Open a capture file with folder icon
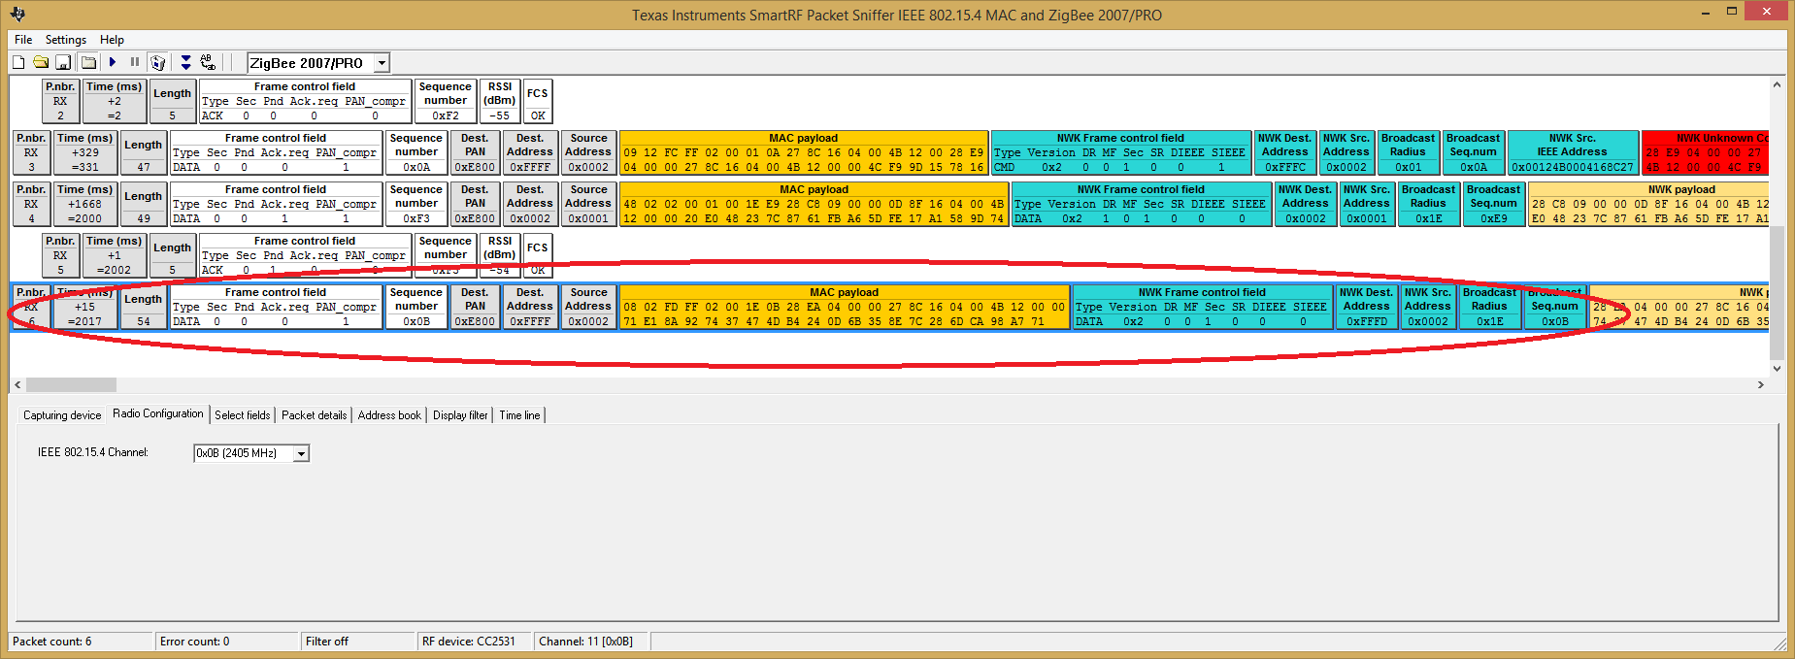 click(x=41, y=62)
